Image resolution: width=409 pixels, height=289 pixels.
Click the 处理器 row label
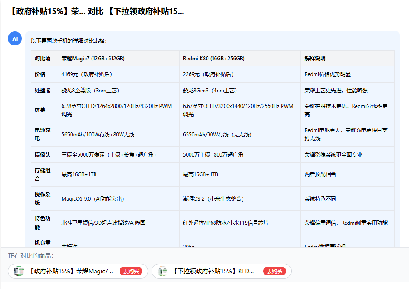[x=42, y=91]
